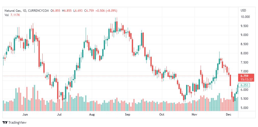
Task: Click the CURRENCYCOM exchange name in header
Action: click(38, 11)
